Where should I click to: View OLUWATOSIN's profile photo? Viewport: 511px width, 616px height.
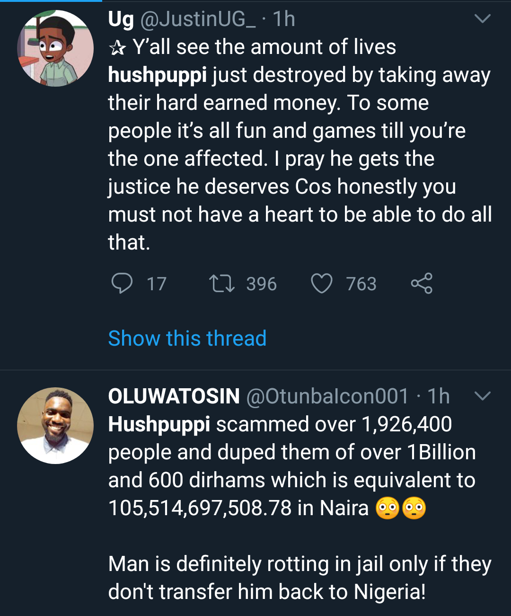[55, 426]
